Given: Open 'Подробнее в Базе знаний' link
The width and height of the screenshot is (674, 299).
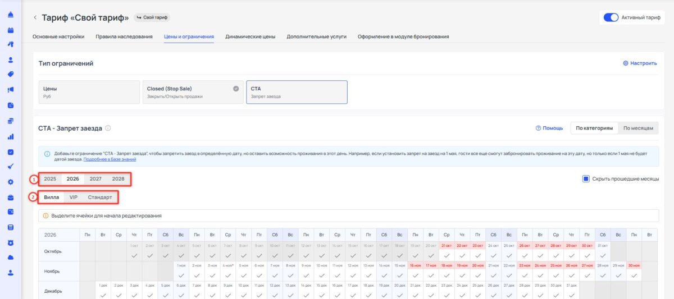Looking at the screenshot, I should click(x=110, y=159).
